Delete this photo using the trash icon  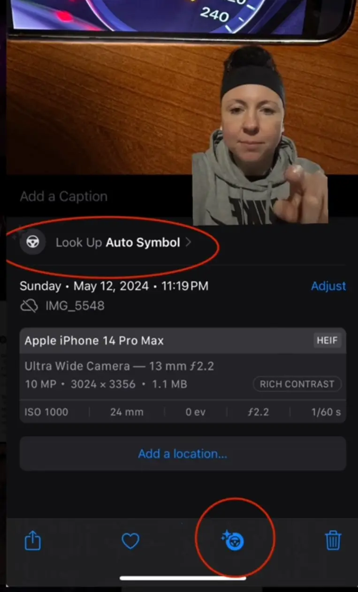333,540
